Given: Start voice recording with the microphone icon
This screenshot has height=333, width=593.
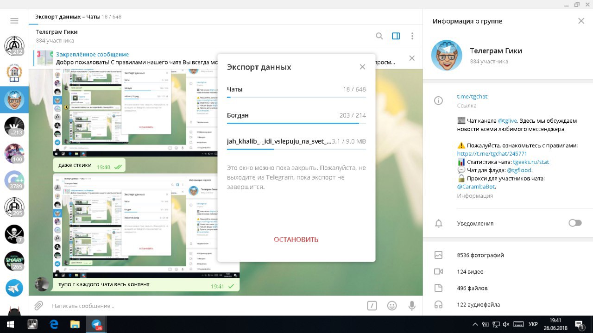Looking at the screenshot, I should (411, 306).
